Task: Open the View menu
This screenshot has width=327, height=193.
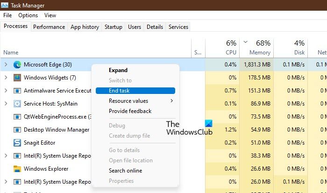Action: 50,15
